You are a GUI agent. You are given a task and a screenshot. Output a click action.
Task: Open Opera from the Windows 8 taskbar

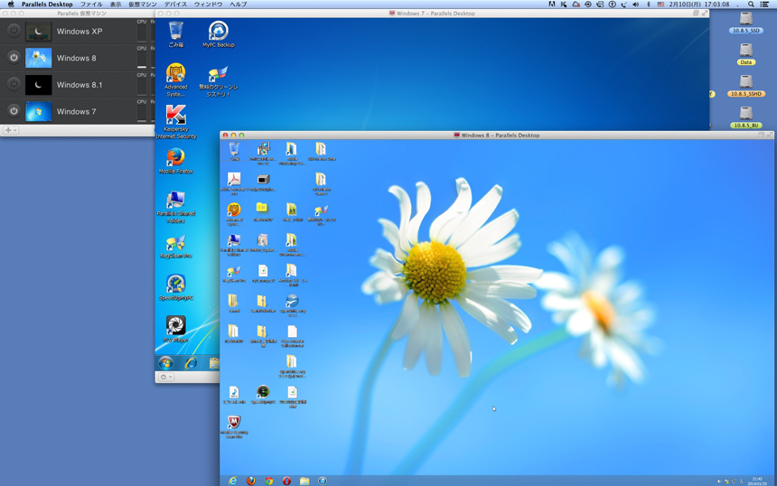pos(286,481)
